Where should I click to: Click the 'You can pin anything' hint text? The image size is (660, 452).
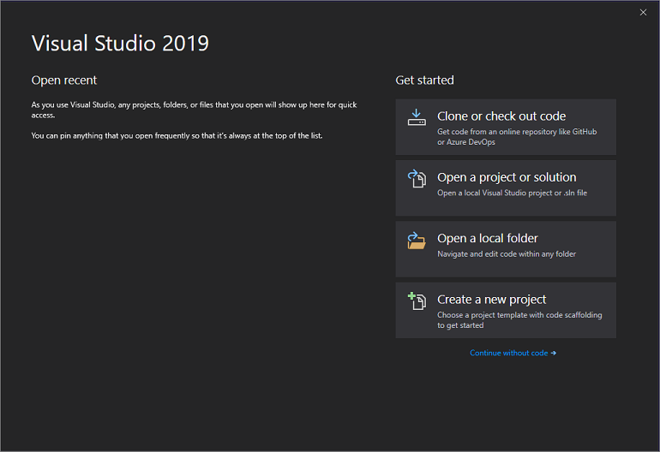177,136
